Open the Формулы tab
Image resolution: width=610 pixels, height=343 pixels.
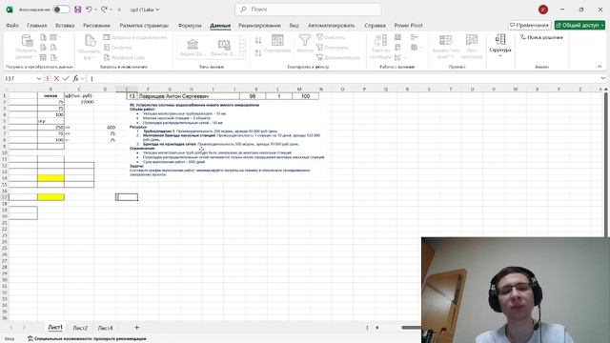(x=190, y=26)
